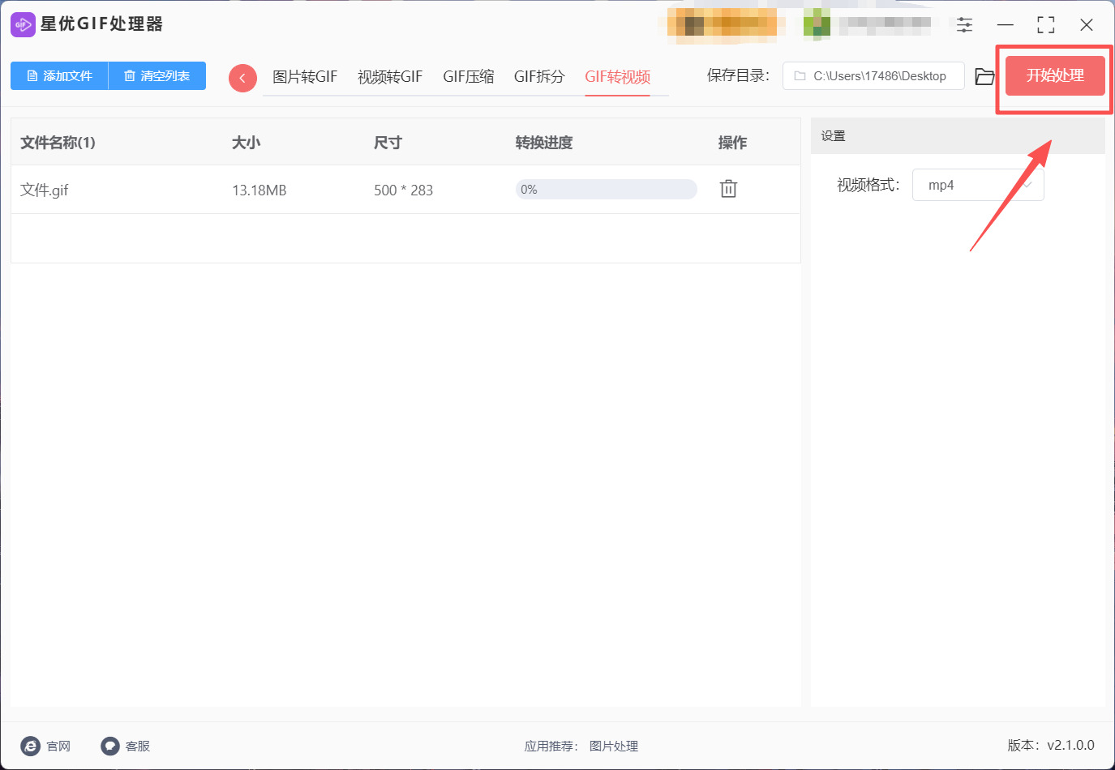Click the 大小 column header
The width and height of the screenshot is (1115, 770).
point(247,143)
